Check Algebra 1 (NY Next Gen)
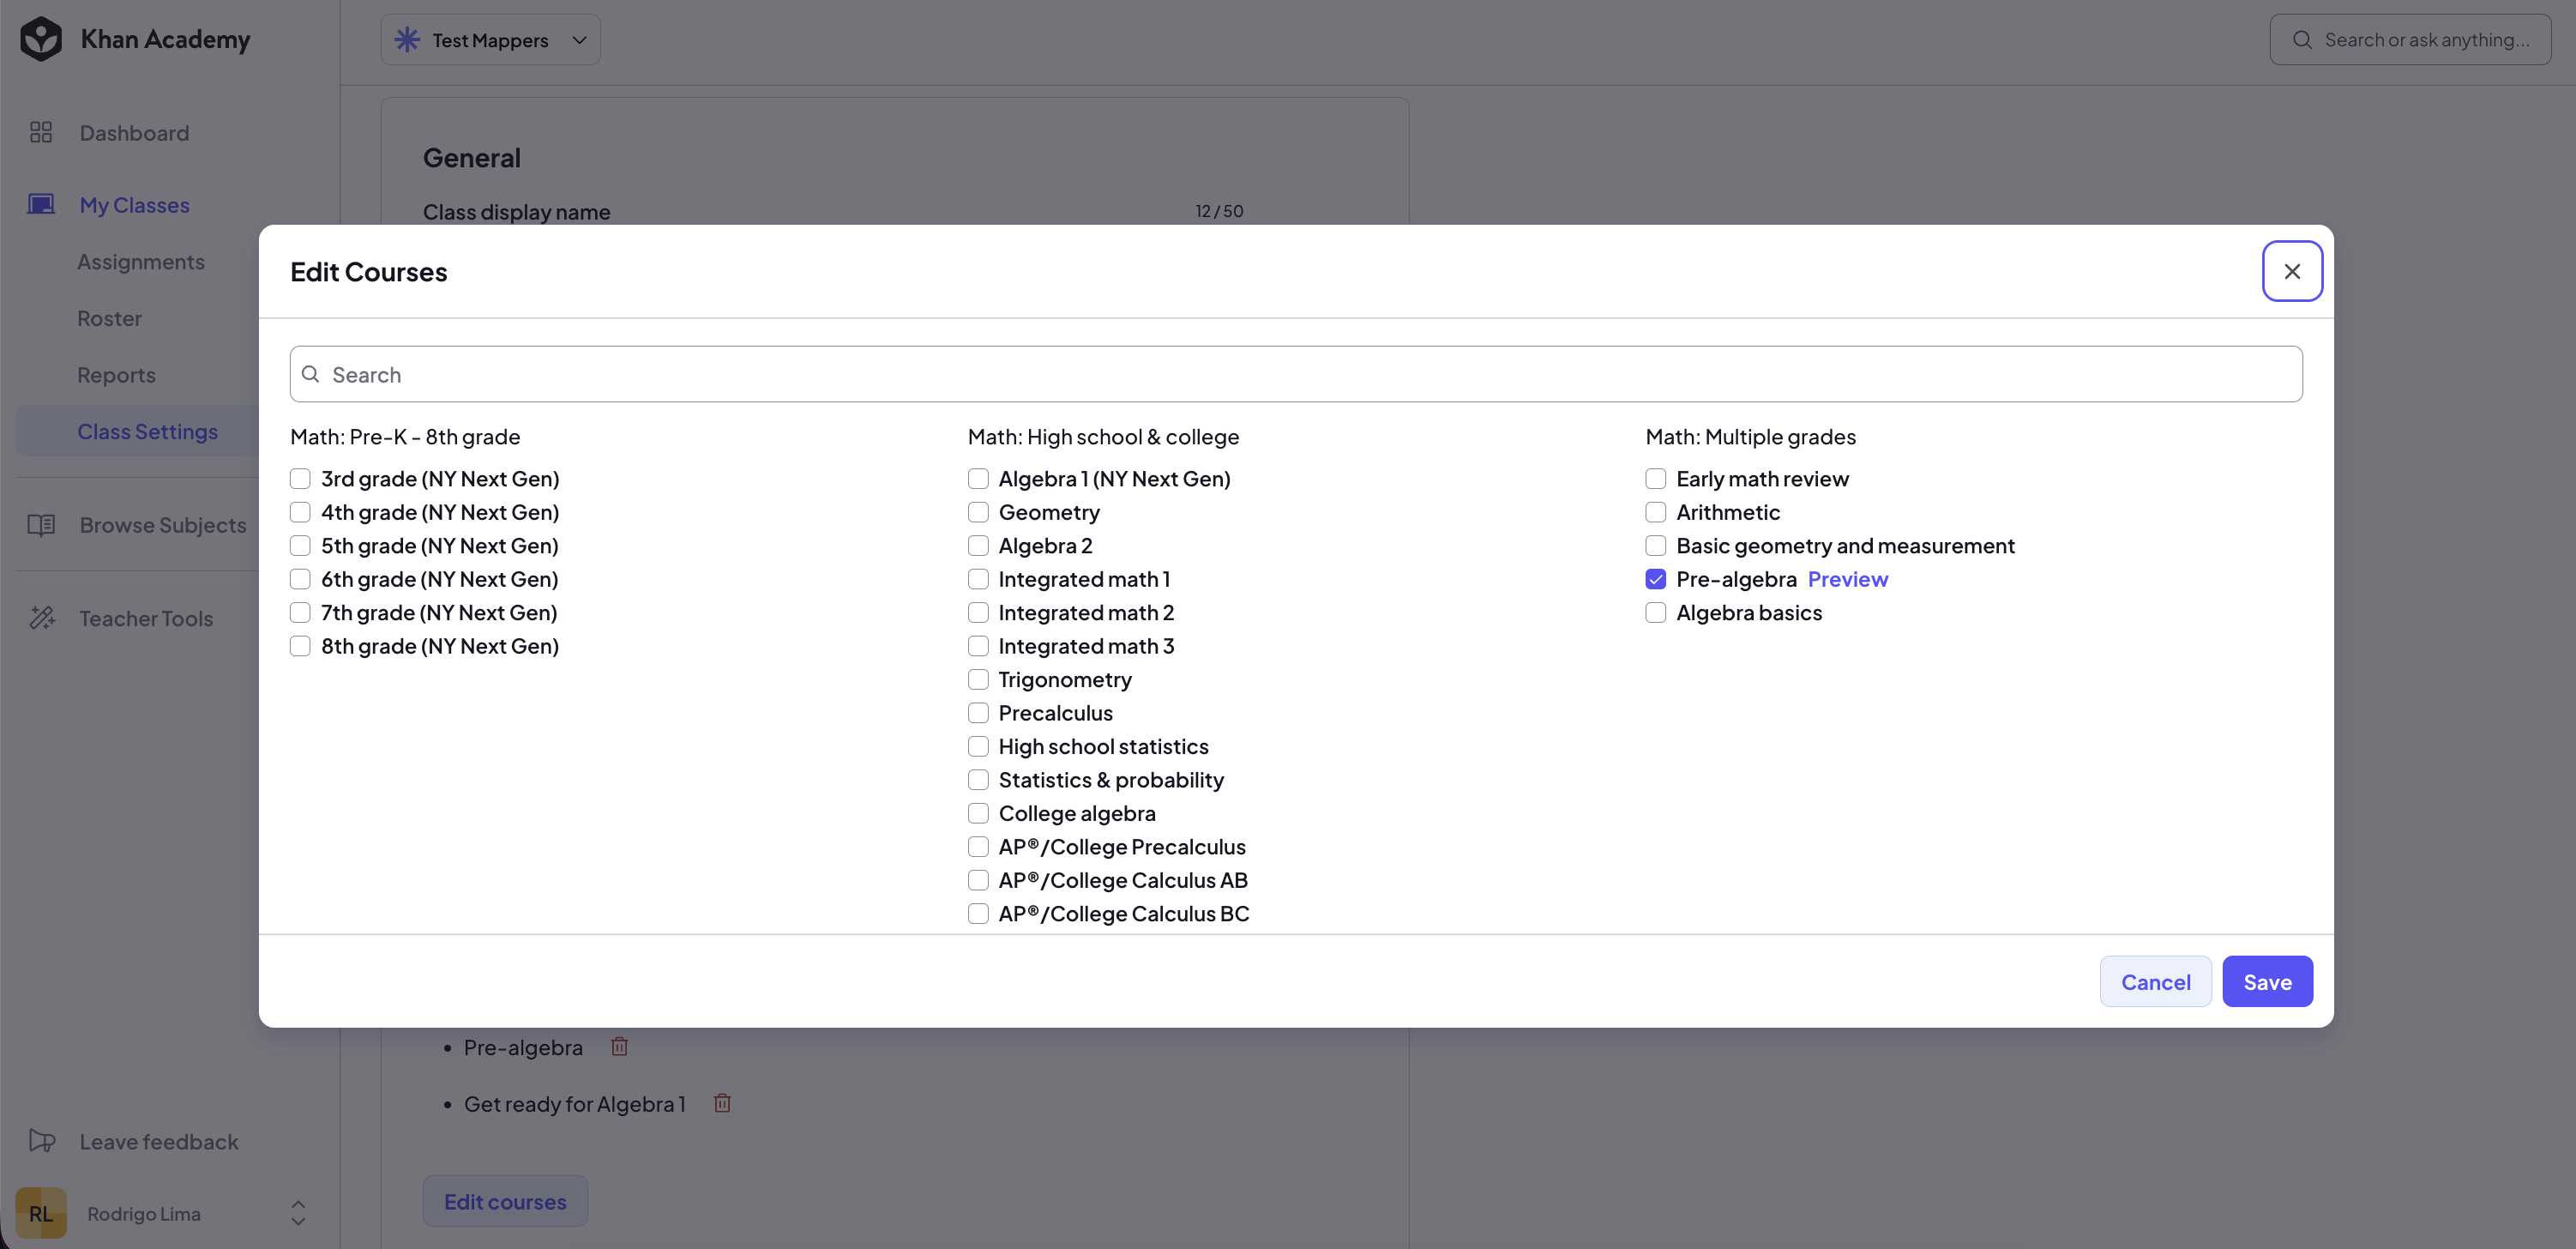The image size is (2576, 1249). pyautogui.click(x=978, y=478)
